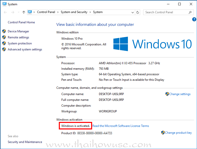Select the 'Windows is activated.' text
Image resolution: width=197 pixels, height=149 pixels.
pyautogui.click(x=76, y=126)
